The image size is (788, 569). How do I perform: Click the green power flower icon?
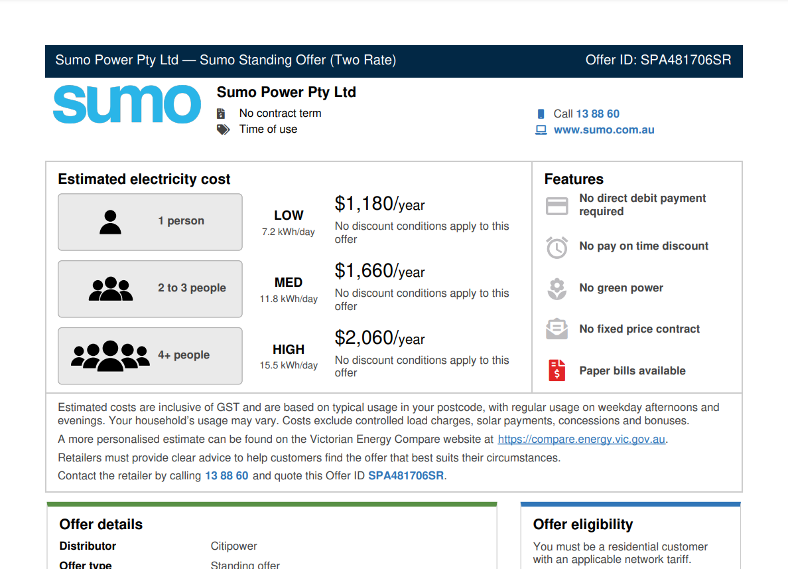pos(557,289)
